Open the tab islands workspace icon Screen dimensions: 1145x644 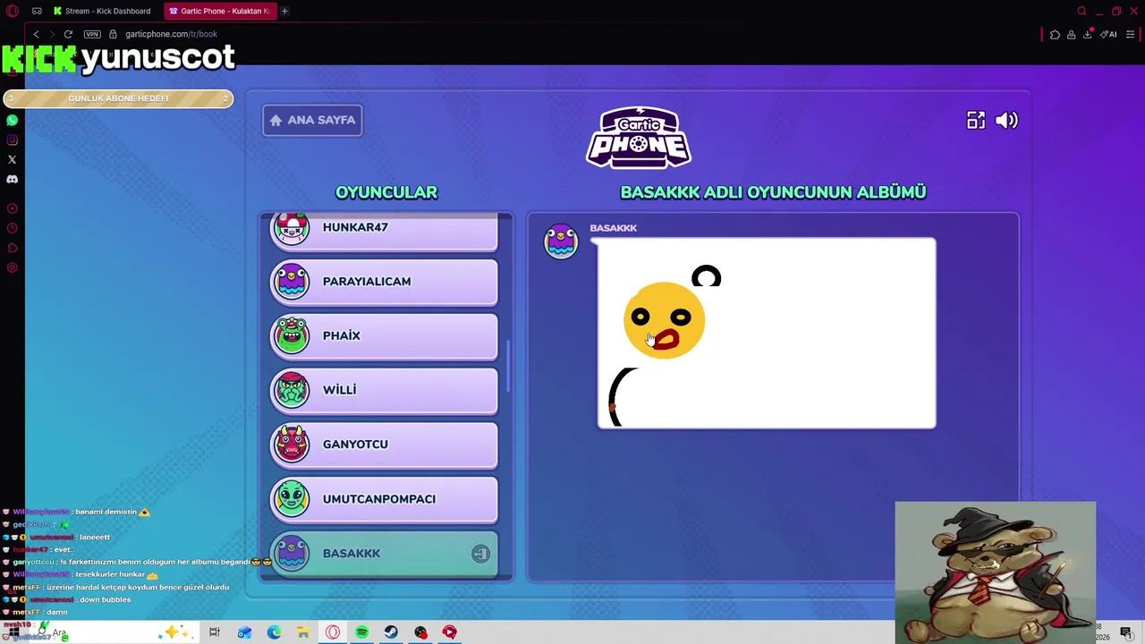[37, 11]
